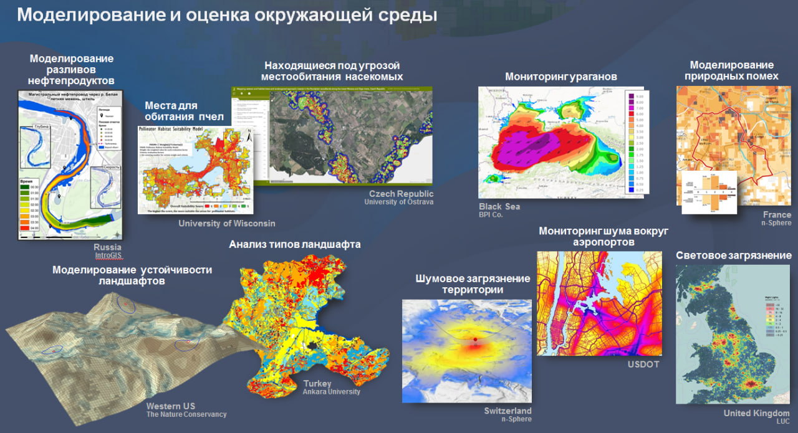Click the 'Мониторинг ураганов' heading
798x433 pixels.
560,77
